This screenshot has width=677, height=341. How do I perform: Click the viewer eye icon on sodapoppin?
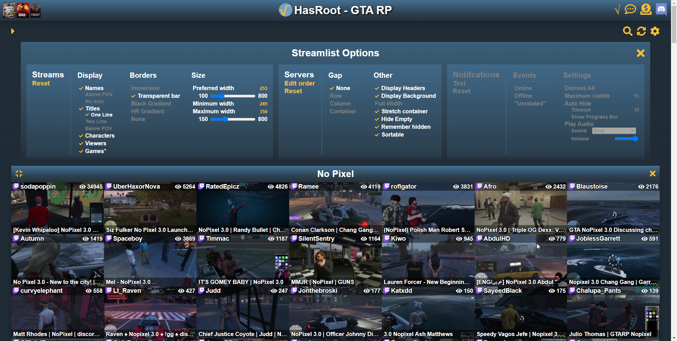tap(83, 187)
